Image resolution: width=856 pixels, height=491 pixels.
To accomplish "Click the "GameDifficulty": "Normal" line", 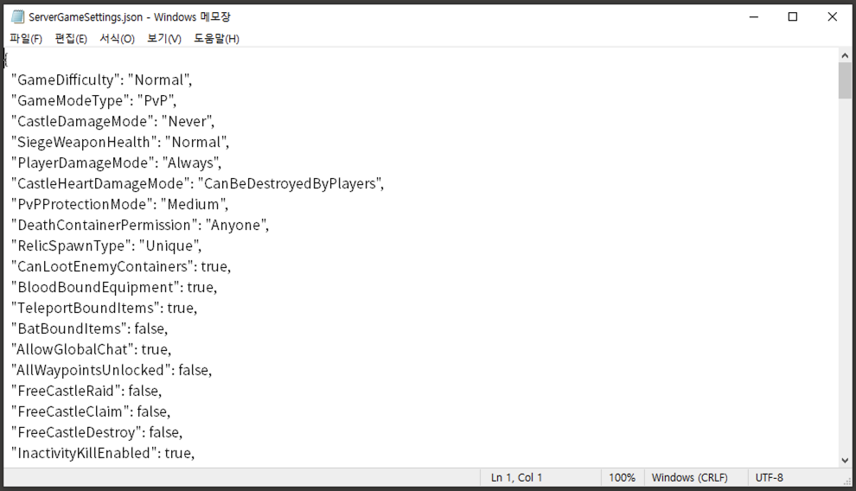I will [101, 80].
